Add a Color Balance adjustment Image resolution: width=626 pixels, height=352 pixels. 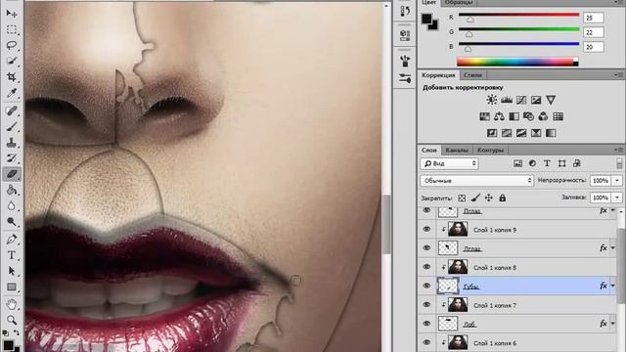coord(499,116)
